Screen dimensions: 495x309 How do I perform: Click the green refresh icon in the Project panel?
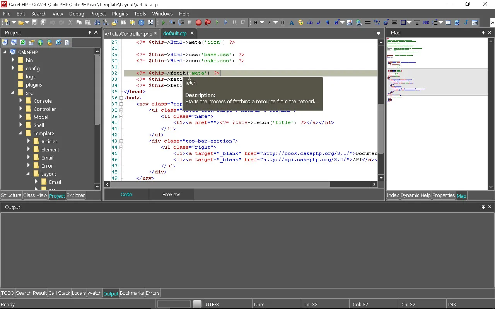[x=22, y=42]
